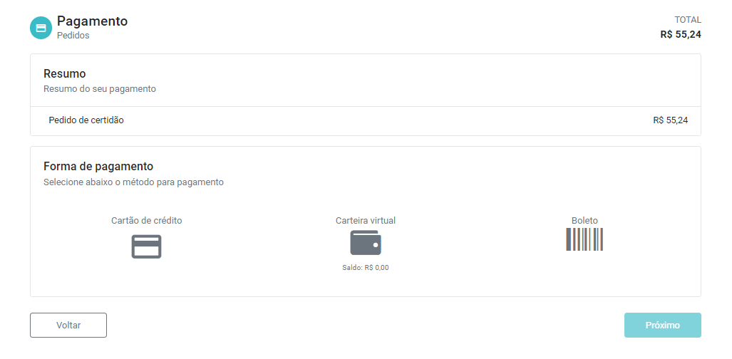Click the Pedido de certidão summary row
732x359 pixels.
(x=366, y=120)
